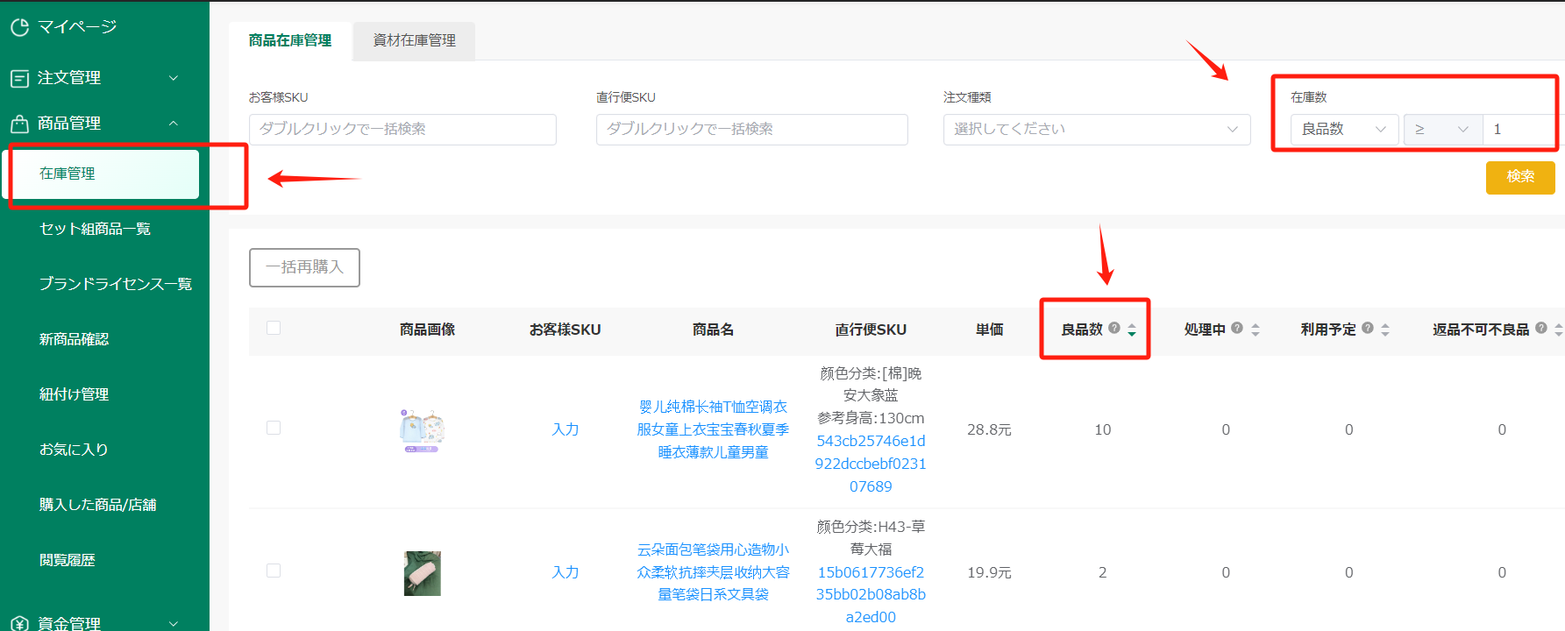Click help icon next to 良品数 header
Image resolution: width=1565 pixels, height=631 pixels.
pos(1114,329)
